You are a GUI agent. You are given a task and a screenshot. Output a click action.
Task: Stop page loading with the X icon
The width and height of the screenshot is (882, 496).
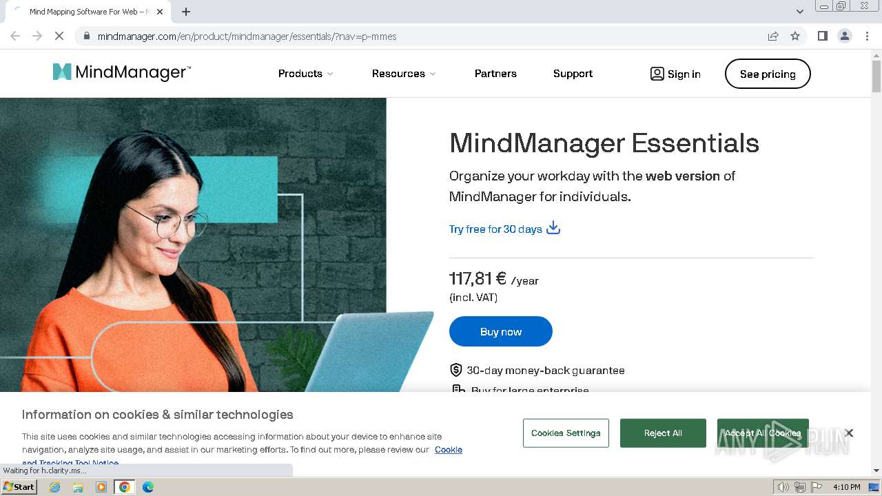[59, 36]
